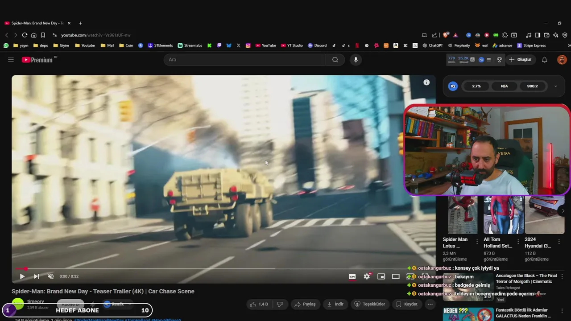Click the IQ score badge icon
Image resolution: width=571 pixels, height=321 pixels.
tap(453, 86)
